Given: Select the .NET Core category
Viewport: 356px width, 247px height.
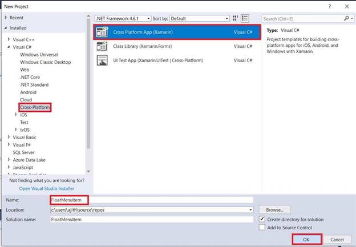Looking at the screenshot, I should 30,77.
